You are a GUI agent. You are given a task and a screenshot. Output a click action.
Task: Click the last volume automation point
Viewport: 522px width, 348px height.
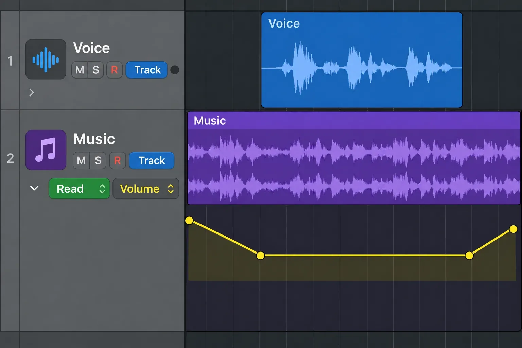513,229
